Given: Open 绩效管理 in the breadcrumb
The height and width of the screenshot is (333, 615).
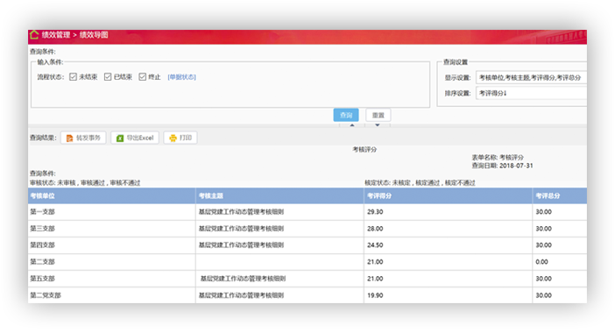Looking at the screenshot, I should tap(56, 35).
